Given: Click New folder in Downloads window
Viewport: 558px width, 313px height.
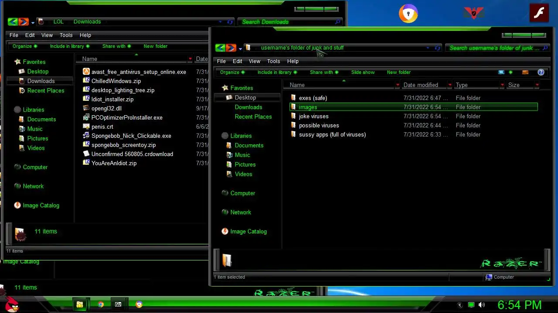Looking at the screenshot, I should pyautogui.click(x=155, y=46).
